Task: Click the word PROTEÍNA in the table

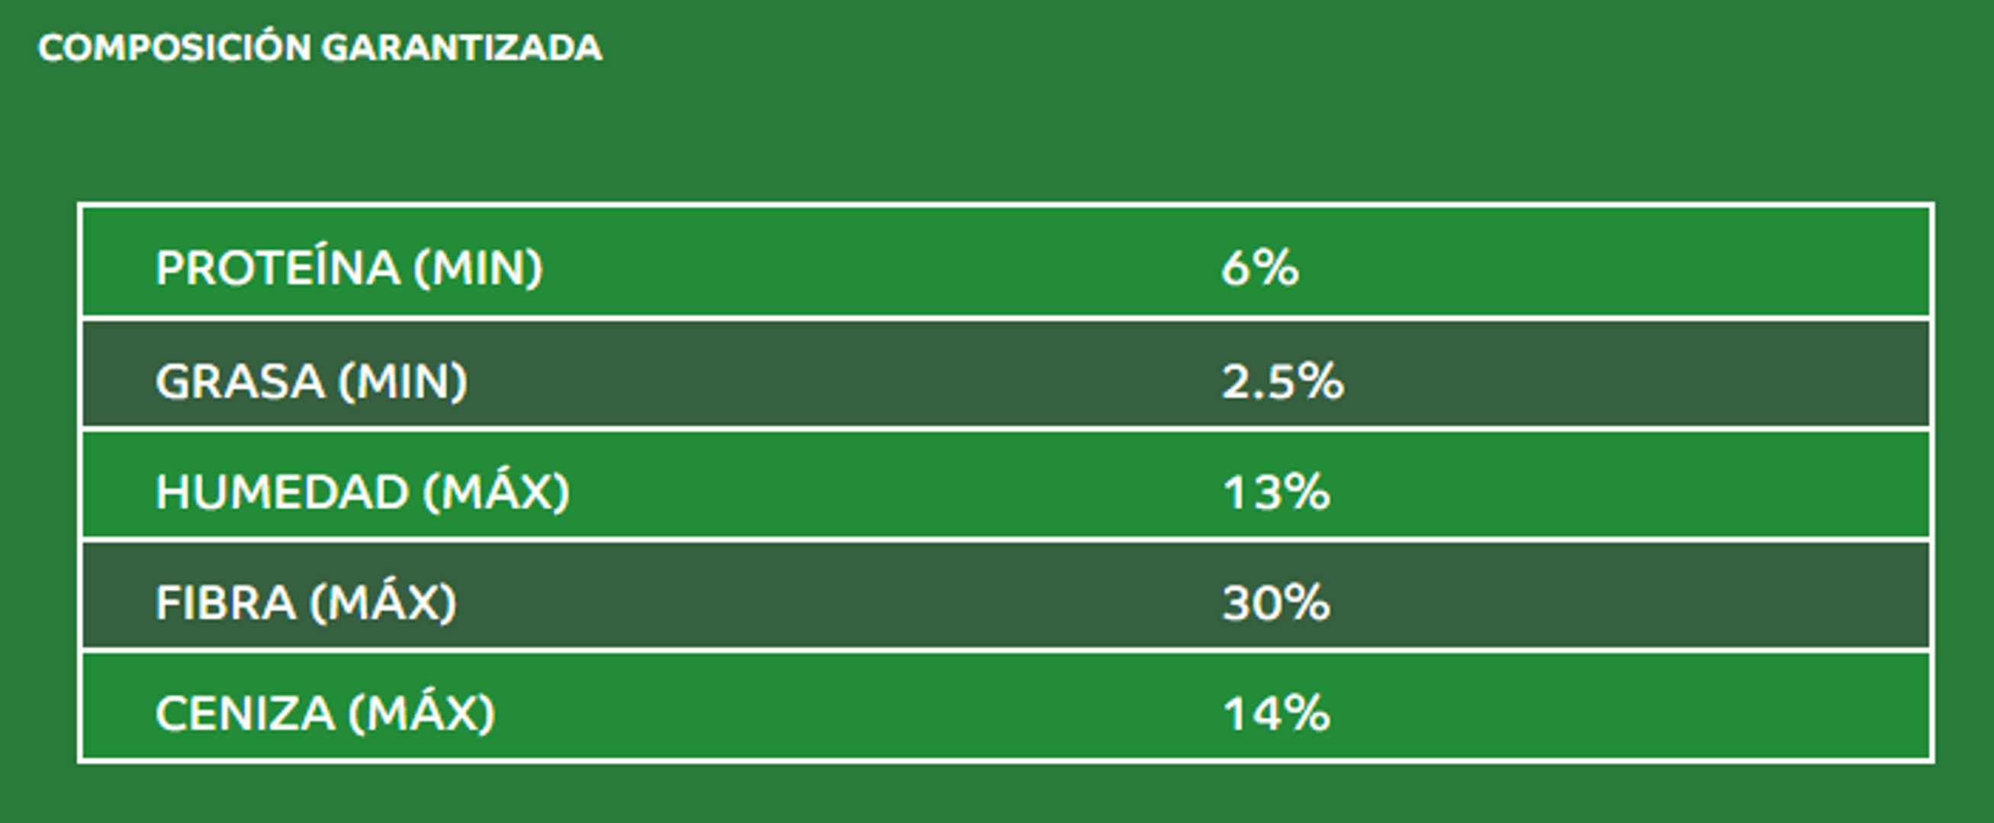Action: [x=278, y=268]
